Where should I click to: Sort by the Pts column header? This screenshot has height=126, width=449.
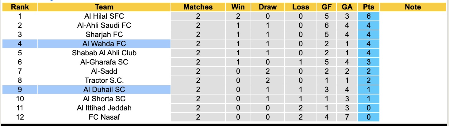pos(368,7)
